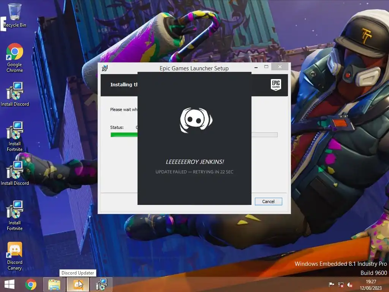
Task: Cancel the Epic Games Launcher setup
Action: [269, 202]
